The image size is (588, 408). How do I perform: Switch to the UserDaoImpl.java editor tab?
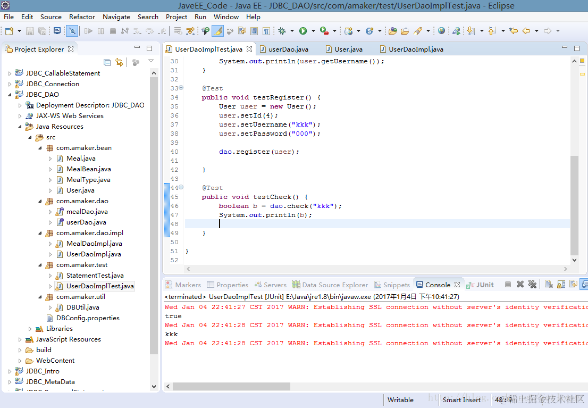pos(415,49)
